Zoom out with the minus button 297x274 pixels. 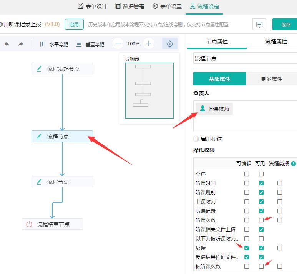[118, 43]
